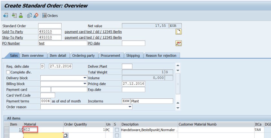Image resolution: width=271 pixels, height=138 pixels.
Task: Open the Orders list button
Action: coord(50,15)
